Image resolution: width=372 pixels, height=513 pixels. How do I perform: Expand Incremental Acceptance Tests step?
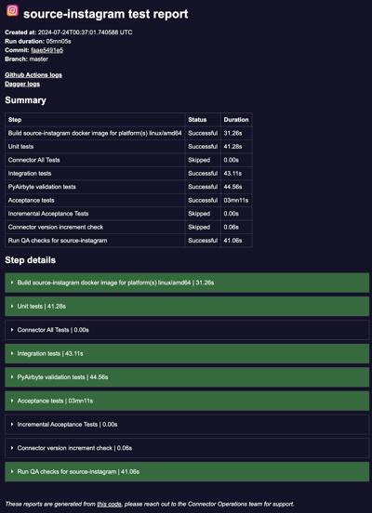point(187,425)
